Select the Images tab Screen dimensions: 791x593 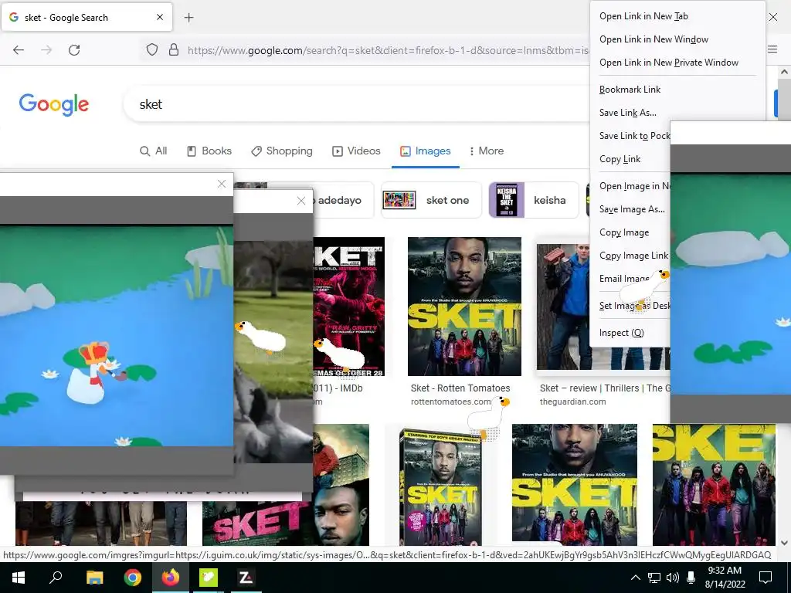426,151
